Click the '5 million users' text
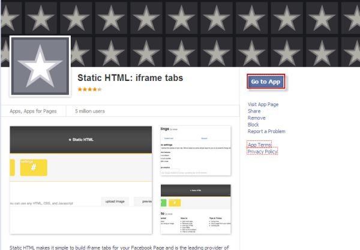Screen dimensions: 360x250 pyautogui.click(x=90, y=112)
